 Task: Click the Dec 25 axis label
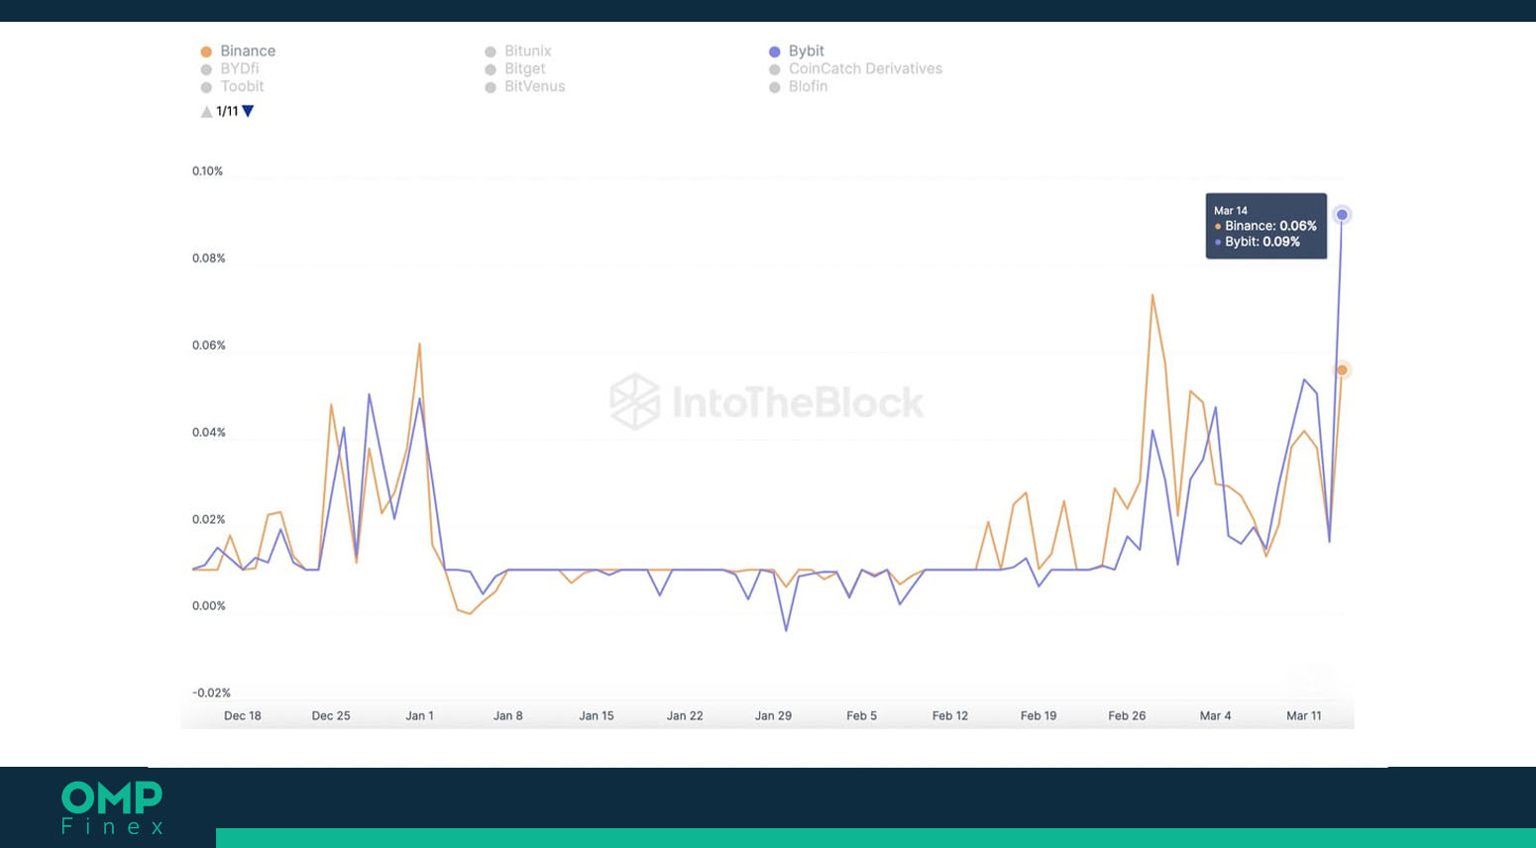(x=331, y=715)
